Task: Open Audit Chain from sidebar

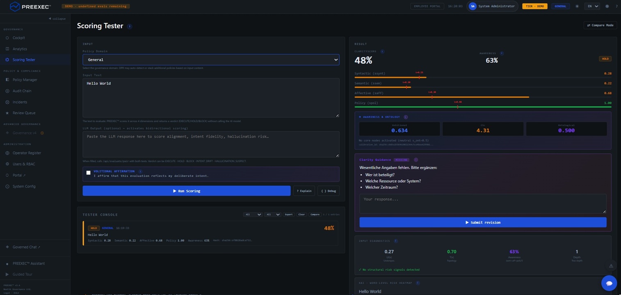Action: 22,91
